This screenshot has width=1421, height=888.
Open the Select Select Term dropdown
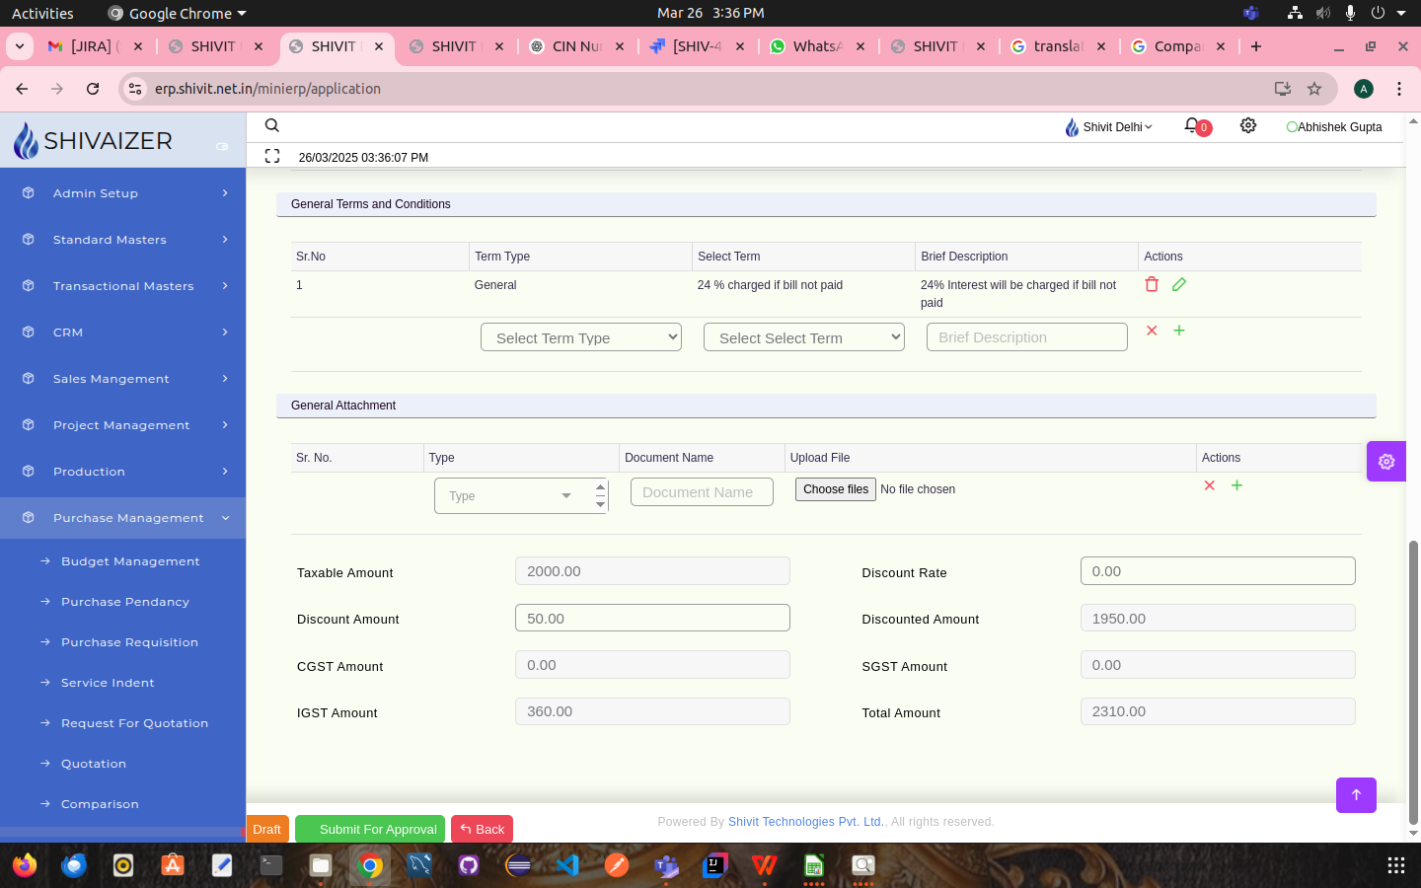(x=803, y=337)
